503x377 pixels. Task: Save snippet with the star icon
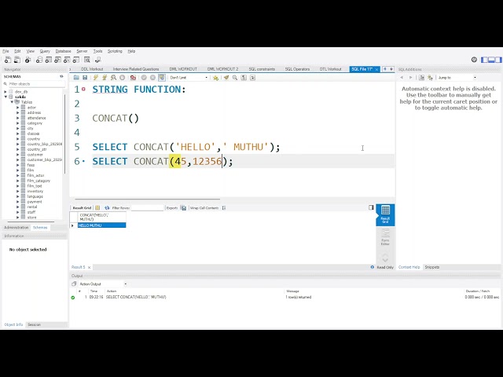(x=215, y=78)
